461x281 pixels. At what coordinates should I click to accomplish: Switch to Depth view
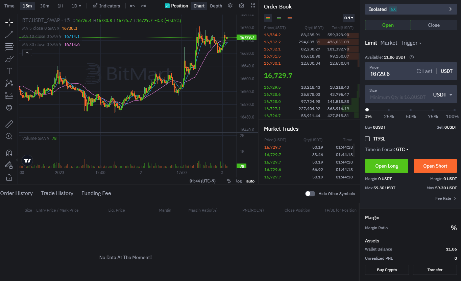(x=216, y=6)
